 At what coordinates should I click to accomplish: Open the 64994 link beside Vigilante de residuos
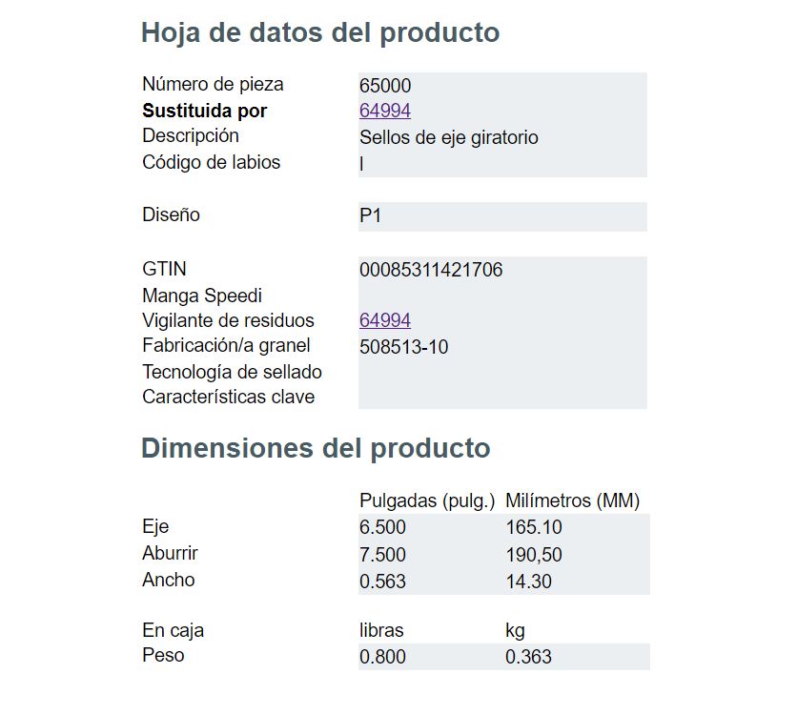pos(385,320)
